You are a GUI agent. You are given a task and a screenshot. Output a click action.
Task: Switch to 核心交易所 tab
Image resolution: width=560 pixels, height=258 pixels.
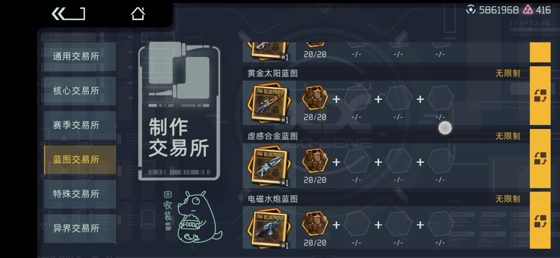(80, 91)
